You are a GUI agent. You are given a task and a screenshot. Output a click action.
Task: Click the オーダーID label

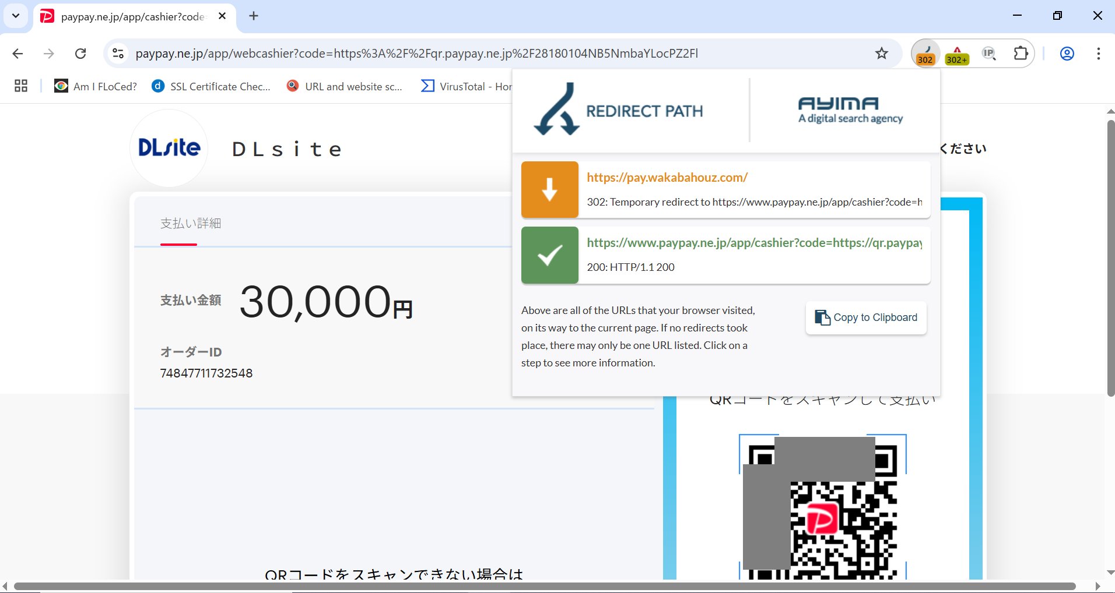pyautogui.click(x=191, y=352)
